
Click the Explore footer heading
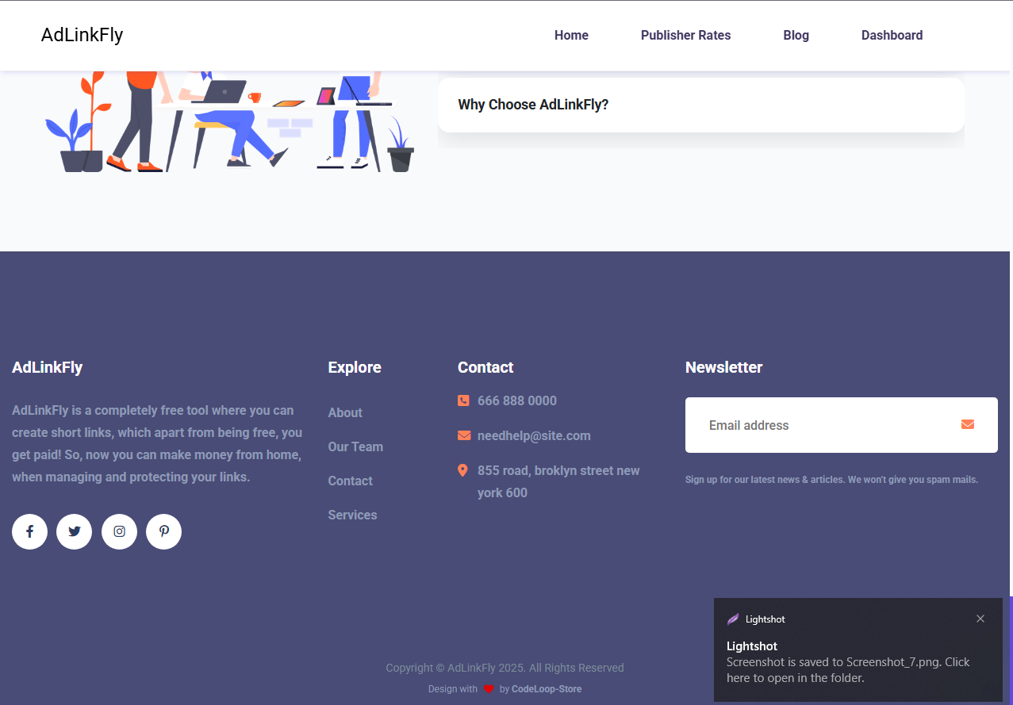click(x=355, y=367)
